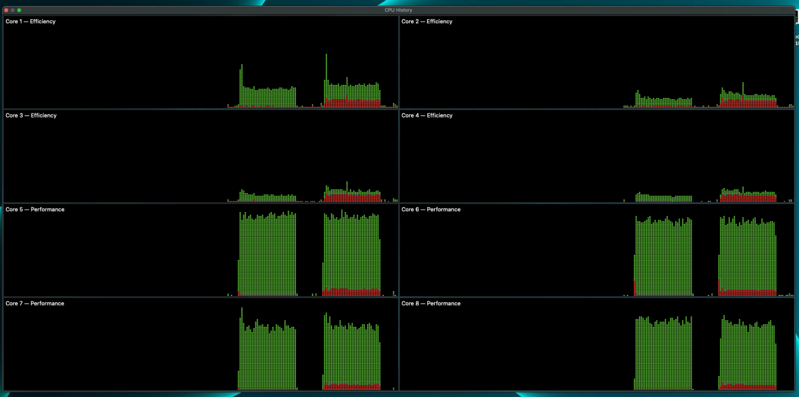Select the Core 6 — Performance label
This screenshot has height=397, width=799.
431,209
